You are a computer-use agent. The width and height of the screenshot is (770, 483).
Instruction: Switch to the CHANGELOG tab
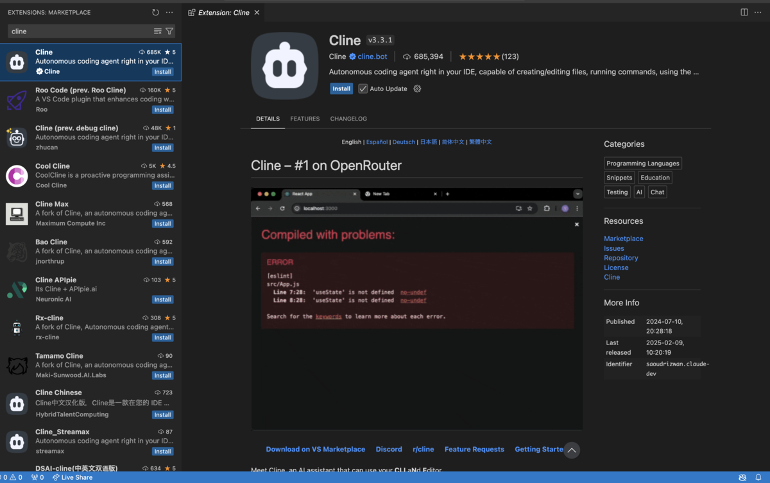coord(348,119)
